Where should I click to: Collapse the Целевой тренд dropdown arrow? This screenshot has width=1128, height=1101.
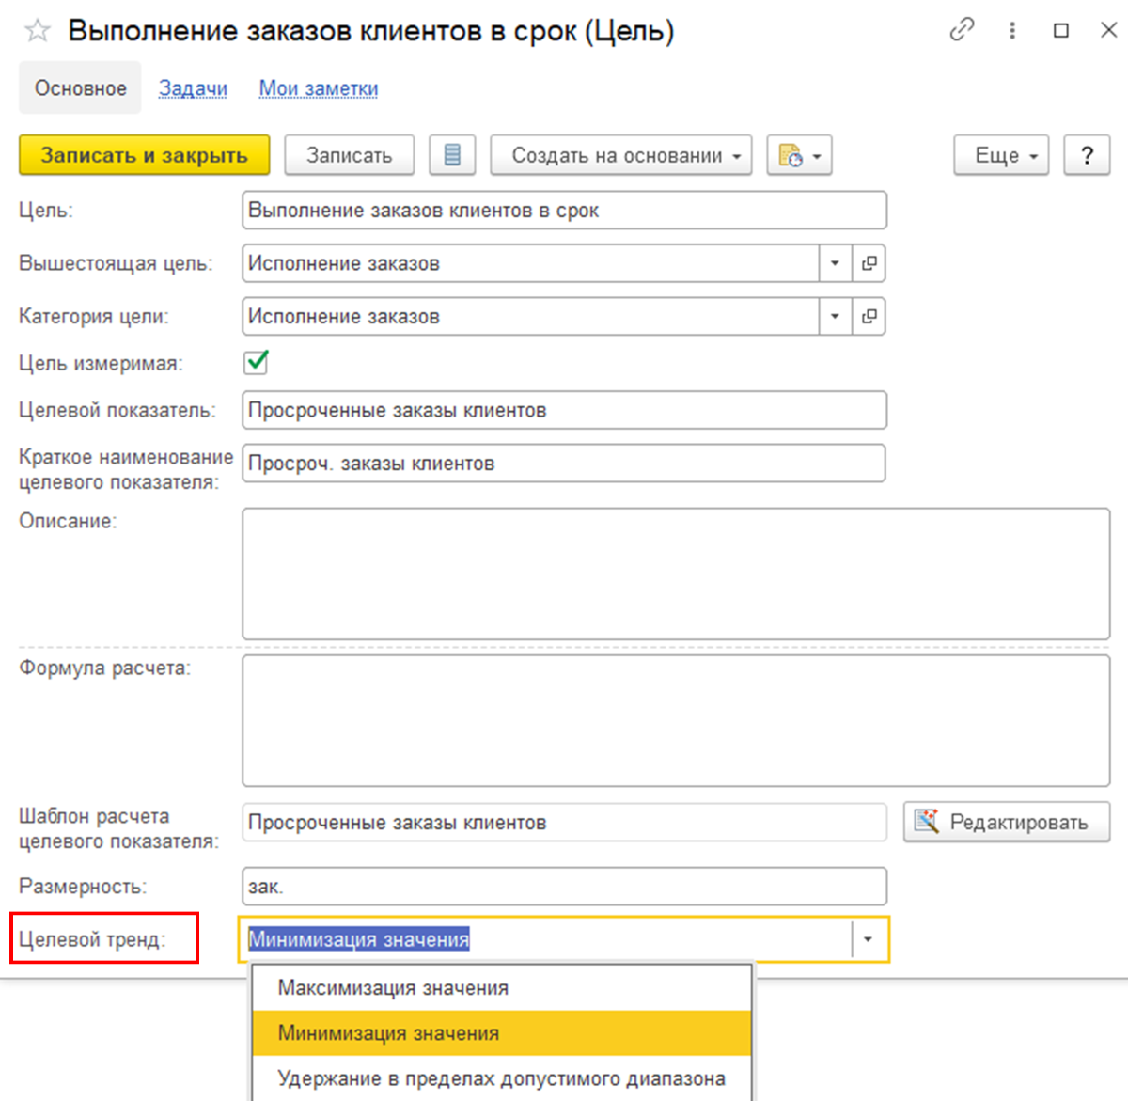coord(869,939)
